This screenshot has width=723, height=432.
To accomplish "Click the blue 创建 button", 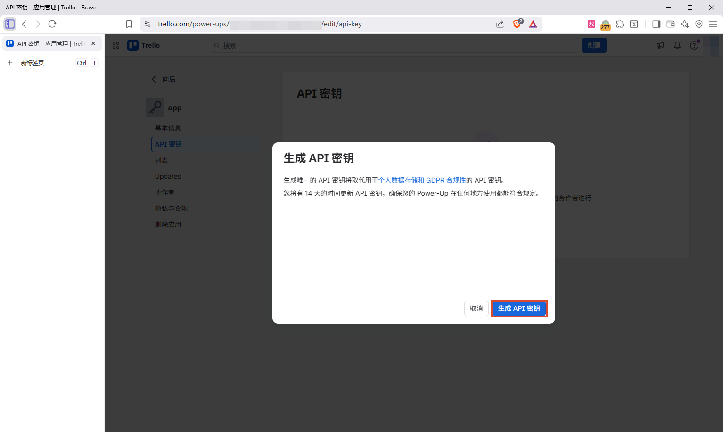I will [x=594, y=45].
